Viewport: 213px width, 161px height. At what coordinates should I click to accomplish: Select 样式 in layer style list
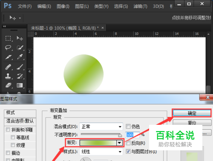tap(20, 113)
